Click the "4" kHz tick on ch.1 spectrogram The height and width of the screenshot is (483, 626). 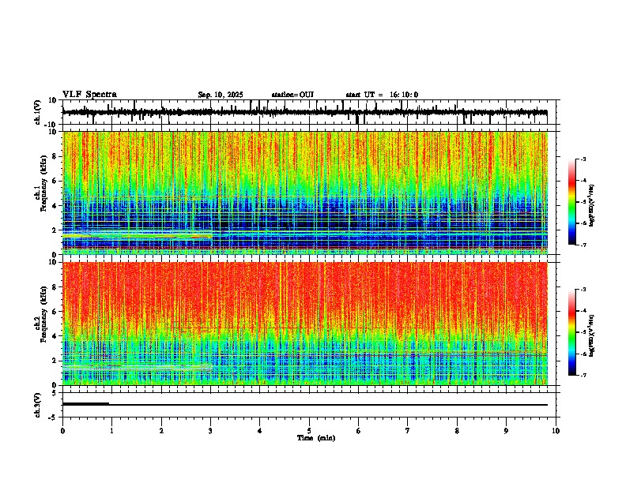pos(55,206)
